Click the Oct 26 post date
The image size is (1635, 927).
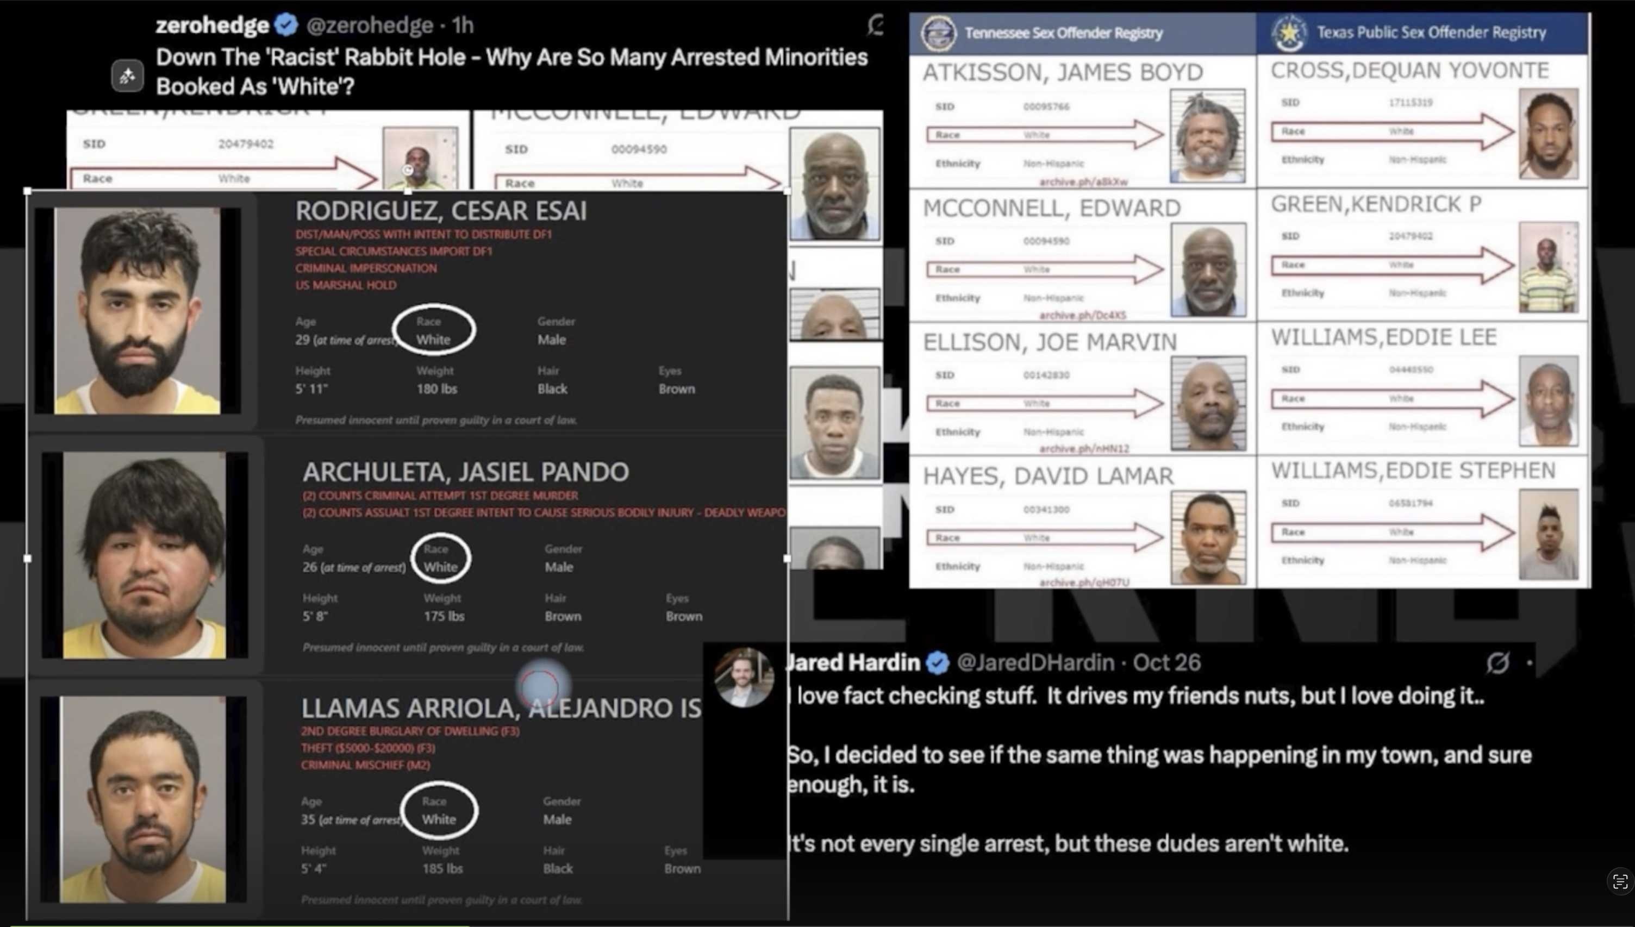1166,663
